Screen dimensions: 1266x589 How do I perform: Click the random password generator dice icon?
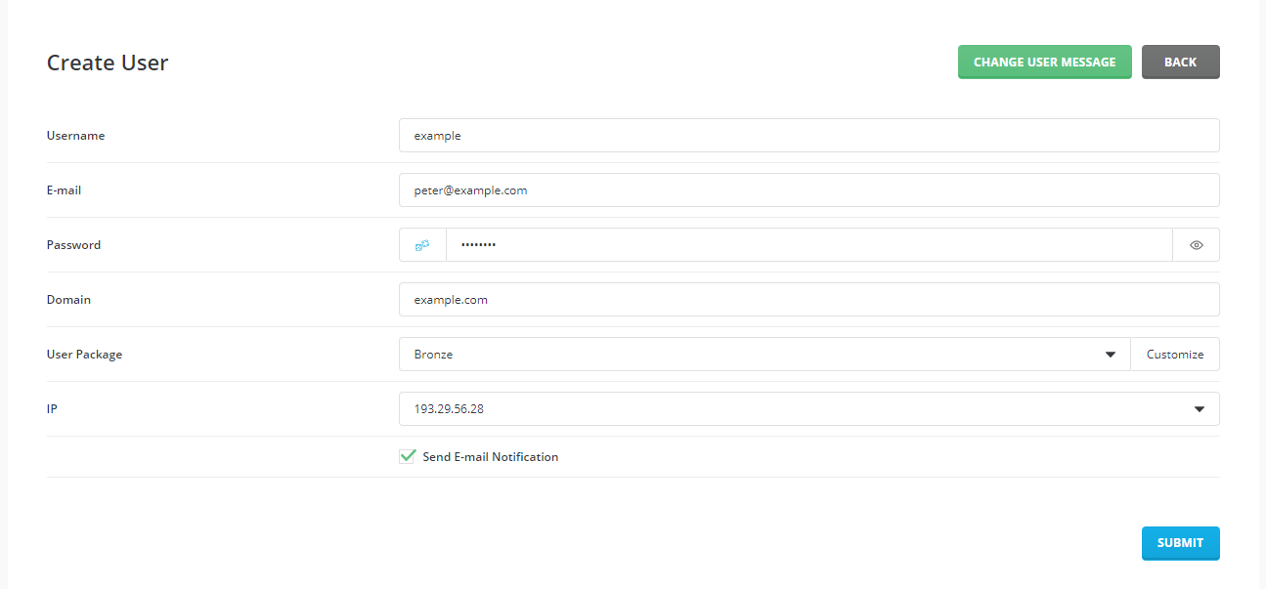pos(422,245)
